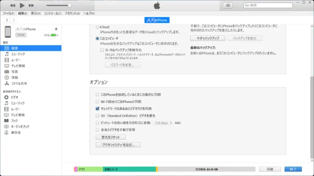The height and width of the screenshot is (176, 314).
Task: Click the scrollbar down arrow
Action: 312,160
